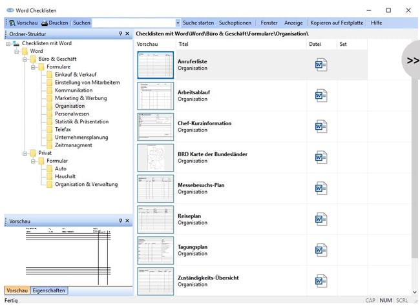Open the Word document icon for Reiseplan
Screen dimensions: 420x306
click(321, 219)
